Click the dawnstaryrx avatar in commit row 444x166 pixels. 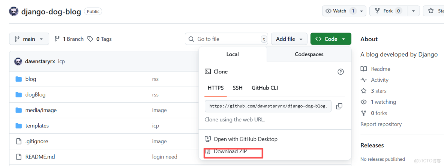[18, 61]
